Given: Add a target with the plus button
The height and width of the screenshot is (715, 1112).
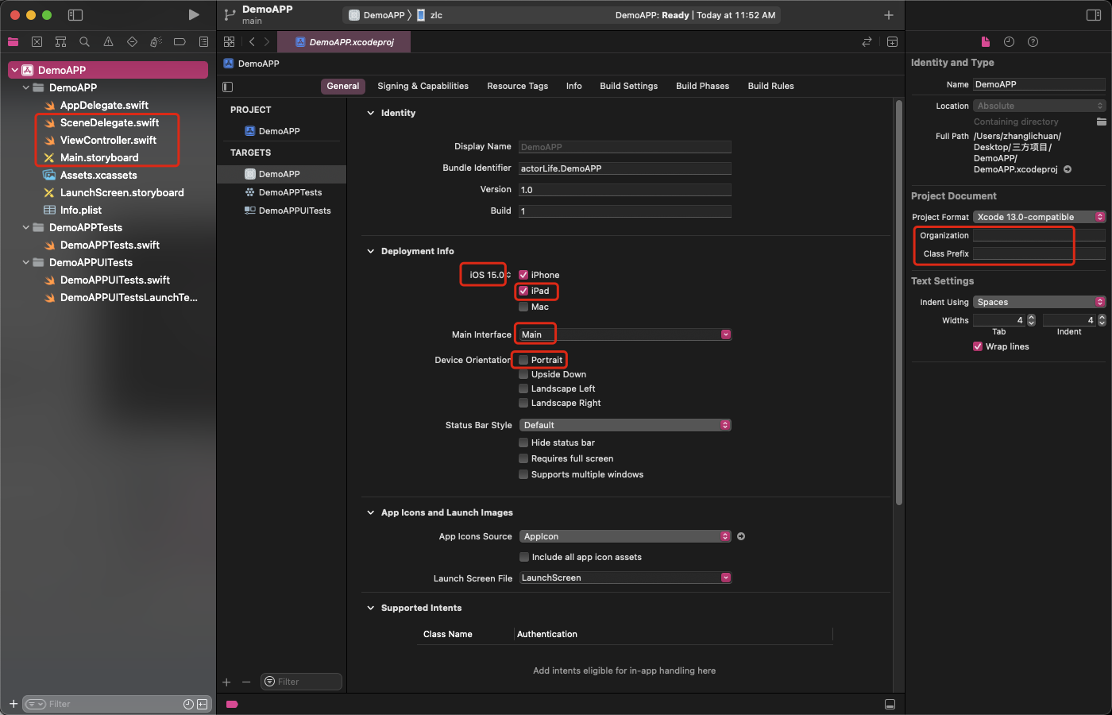Looking at the screenshot, I should pos(226,682).
